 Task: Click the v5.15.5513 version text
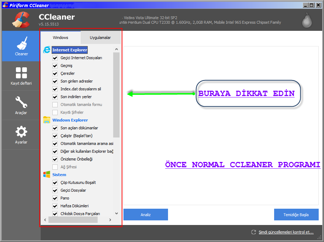(49, 24)
